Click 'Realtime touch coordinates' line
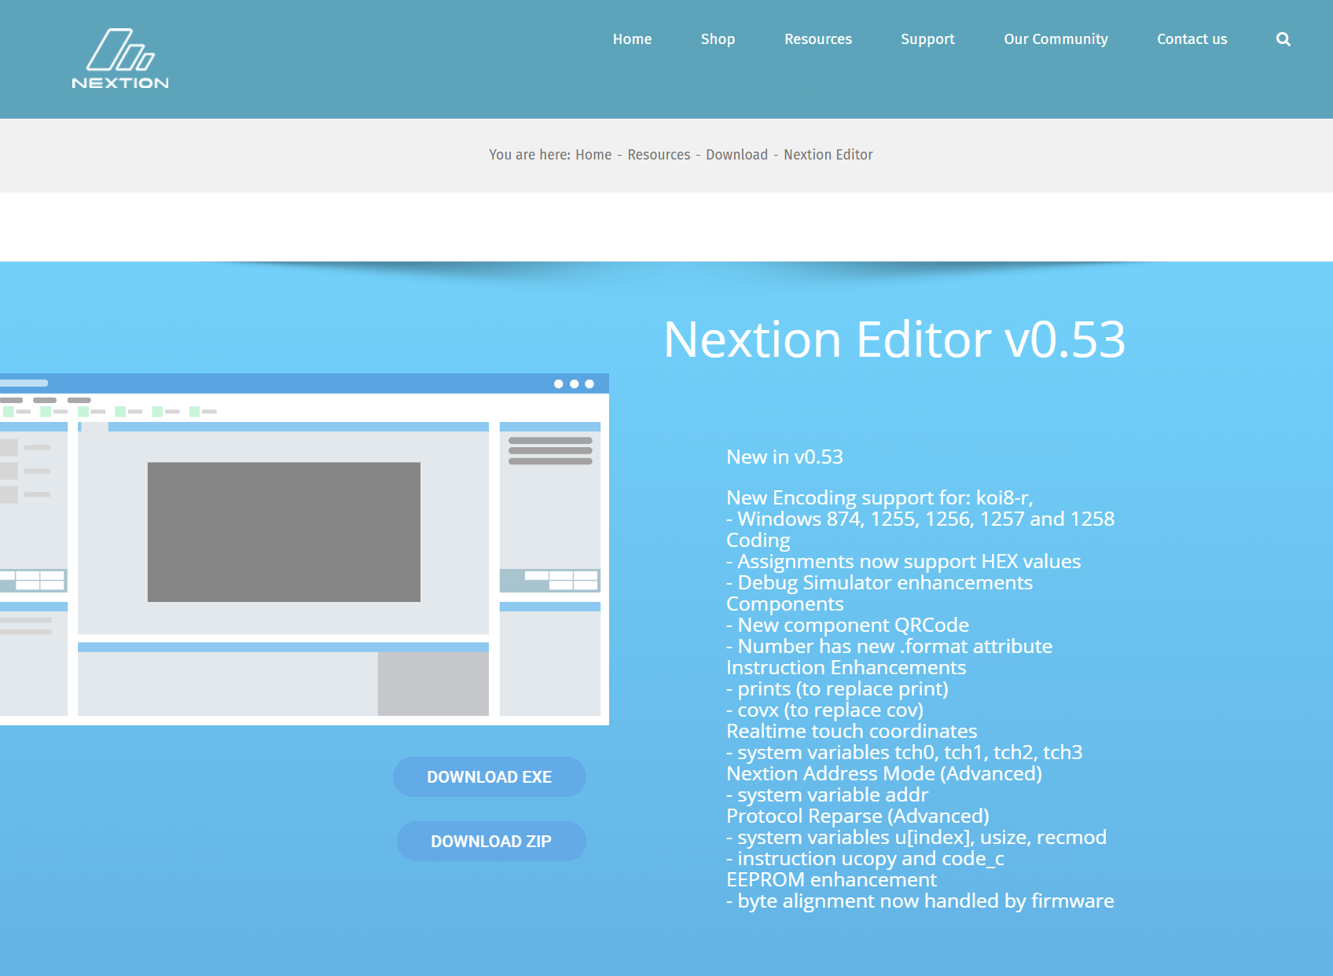The height and width of the screenshot is (976, 1333). 852,731
